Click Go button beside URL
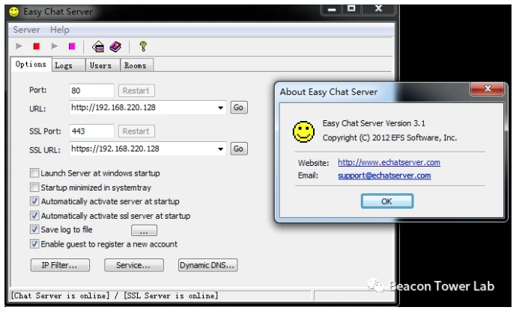The width and height of the screenshot is (516, 313). 239,108
